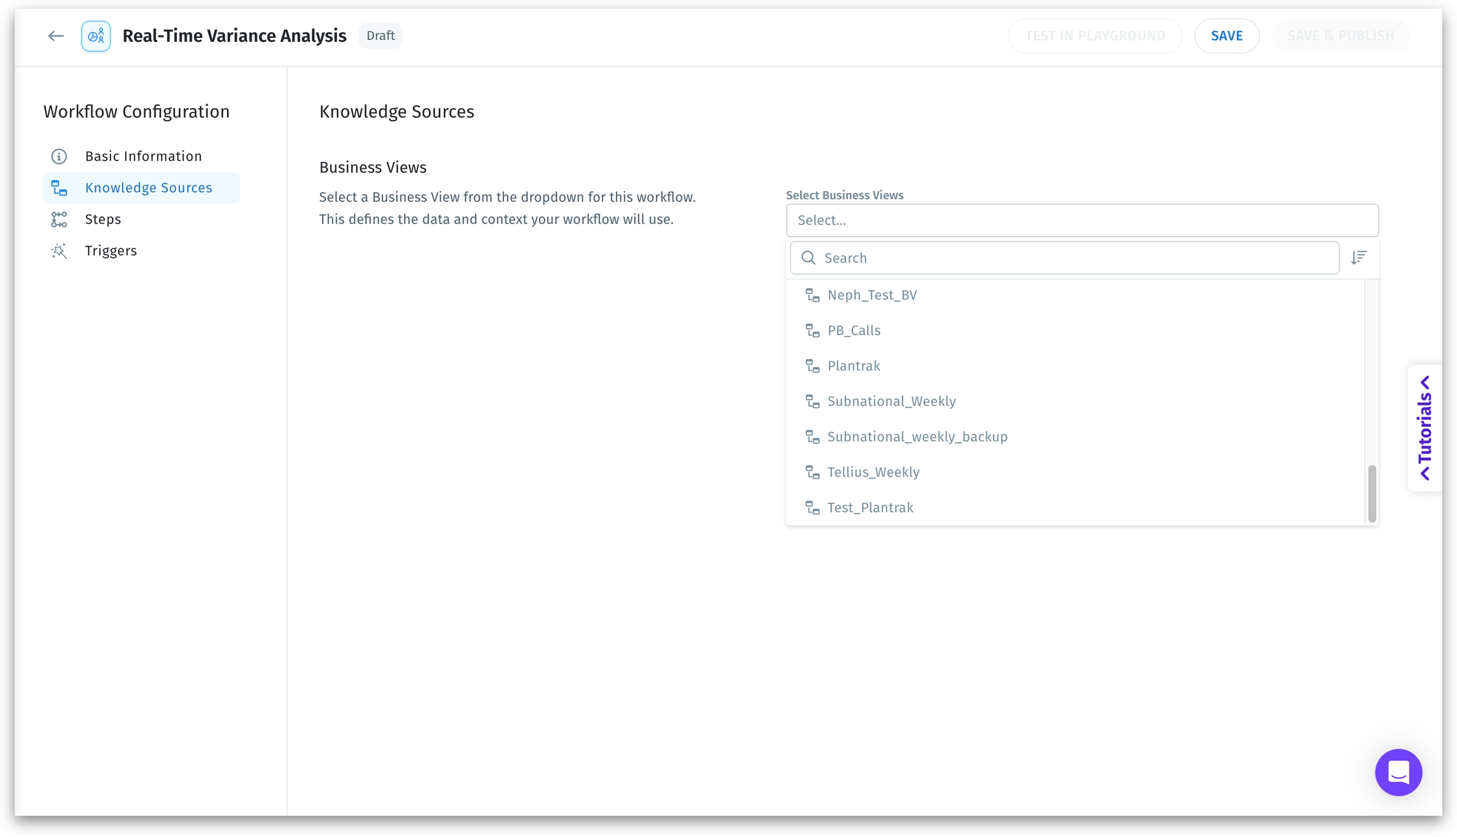Choose Neph_Test_BV from the list
The image size is (1457, 837).
[871, 295]
